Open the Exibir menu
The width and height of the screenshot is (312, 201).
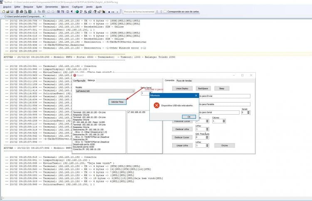tap(39, 7)
